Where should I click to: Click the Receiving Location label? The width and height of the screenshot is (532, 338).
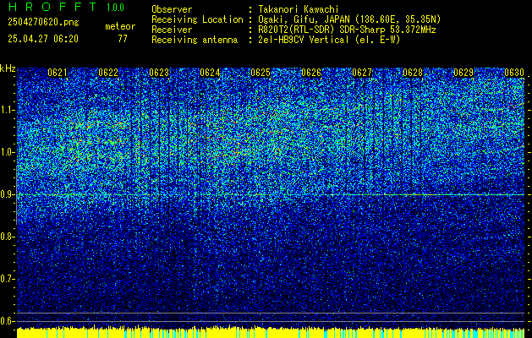pyautogui.click(x=197, y=19)
